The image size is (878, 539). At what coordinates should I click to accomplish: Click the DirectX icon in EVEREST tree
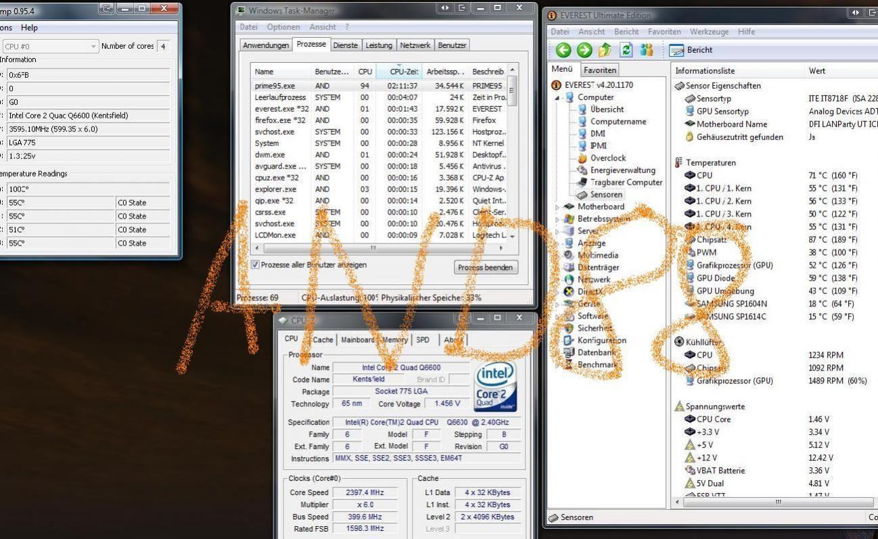click(569, 291)
